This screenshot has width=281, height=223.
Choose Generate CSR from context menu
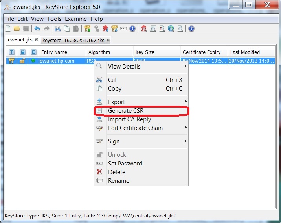click(126, 111)
